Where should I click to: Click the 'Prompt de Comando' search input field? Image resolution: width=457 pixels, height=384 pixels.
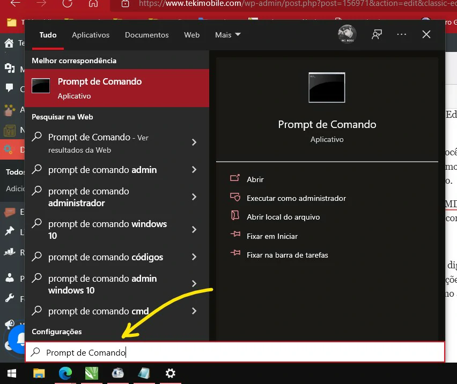[x=235, y=352]
